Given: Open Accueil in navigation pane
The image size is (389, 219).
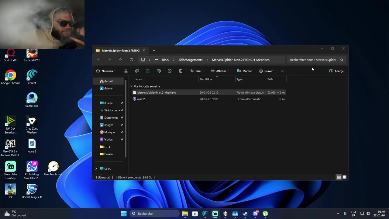Looking at the screenshot, I should [108, 81].
